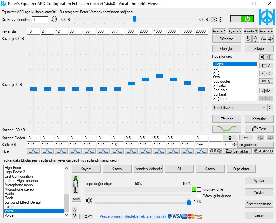Click configuration list scroll-down arrow
The image size is (276, 223).
coord(67,215)
